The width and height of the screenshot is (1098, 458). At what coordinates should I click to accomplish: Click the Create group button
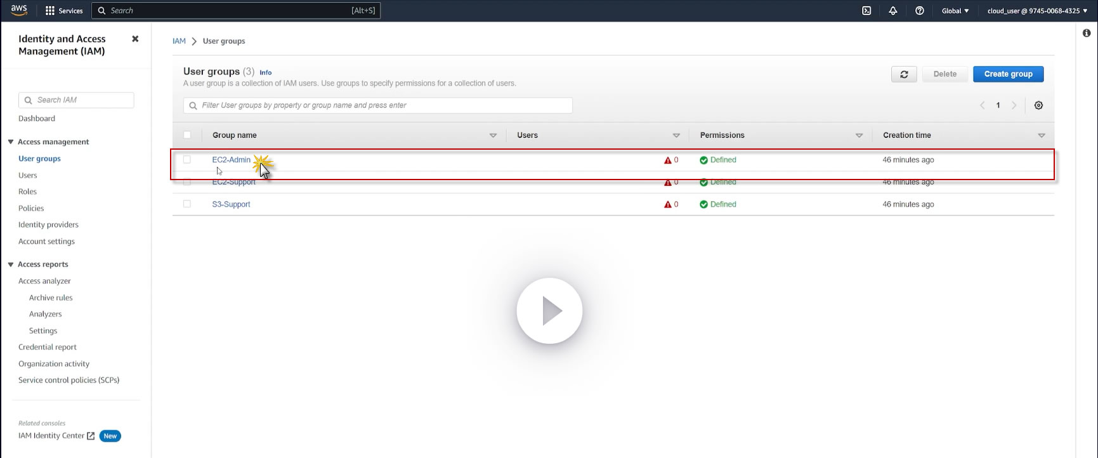(x=1008, y=74)
